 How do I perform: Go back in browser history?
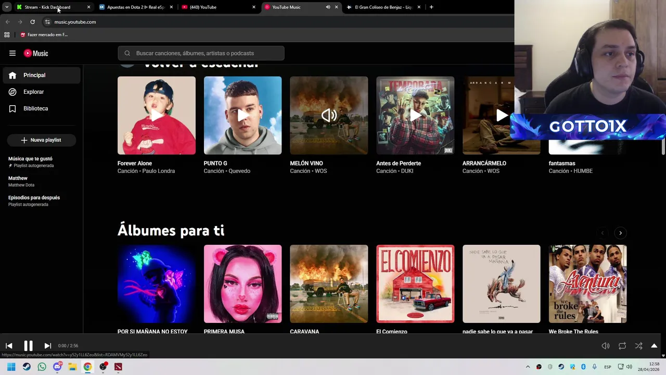pos(7,22)
